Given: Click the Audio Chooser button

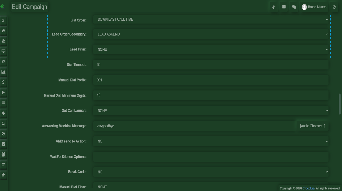Looking at the screenshot, I should click(312, 126).
